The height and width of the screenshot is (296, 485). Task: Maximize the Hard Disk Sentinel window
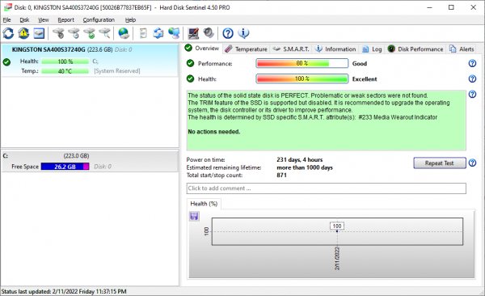coord(451,7)
